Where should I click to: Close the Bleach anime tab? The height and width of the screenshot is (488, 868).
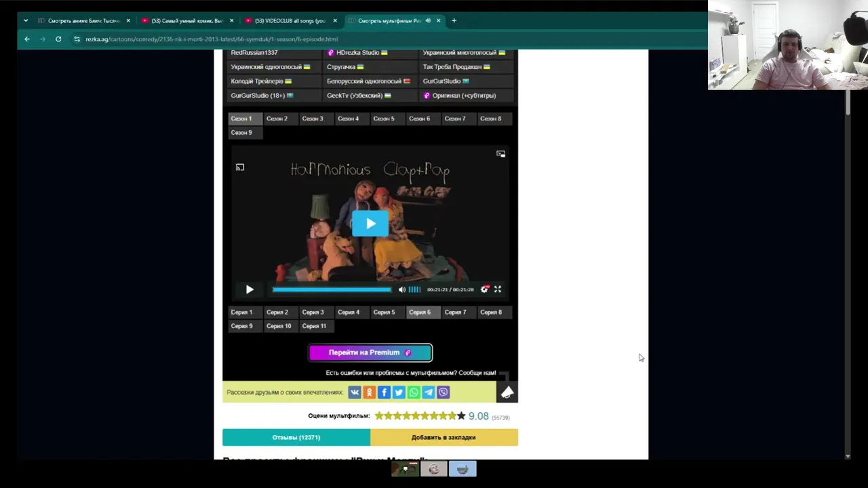click(x=128, y=21)
